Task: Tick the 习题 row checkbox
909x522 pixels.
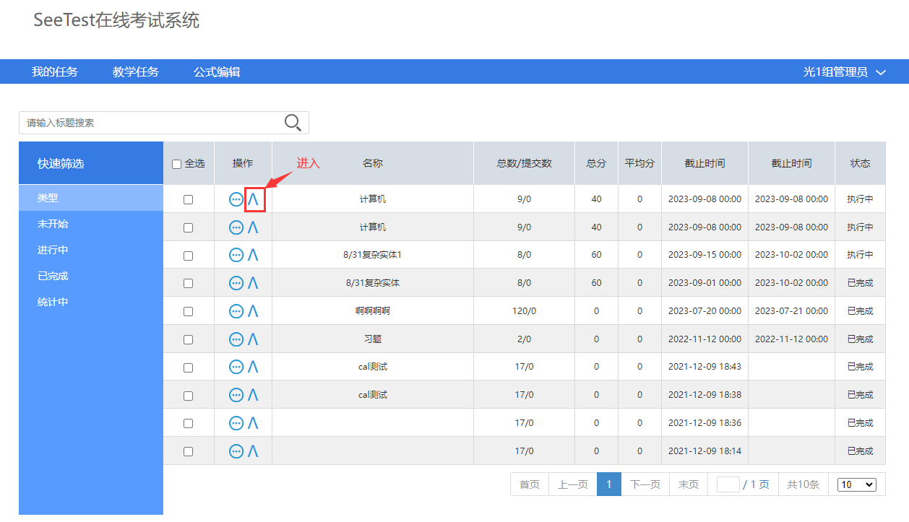Action: point(189,339)
